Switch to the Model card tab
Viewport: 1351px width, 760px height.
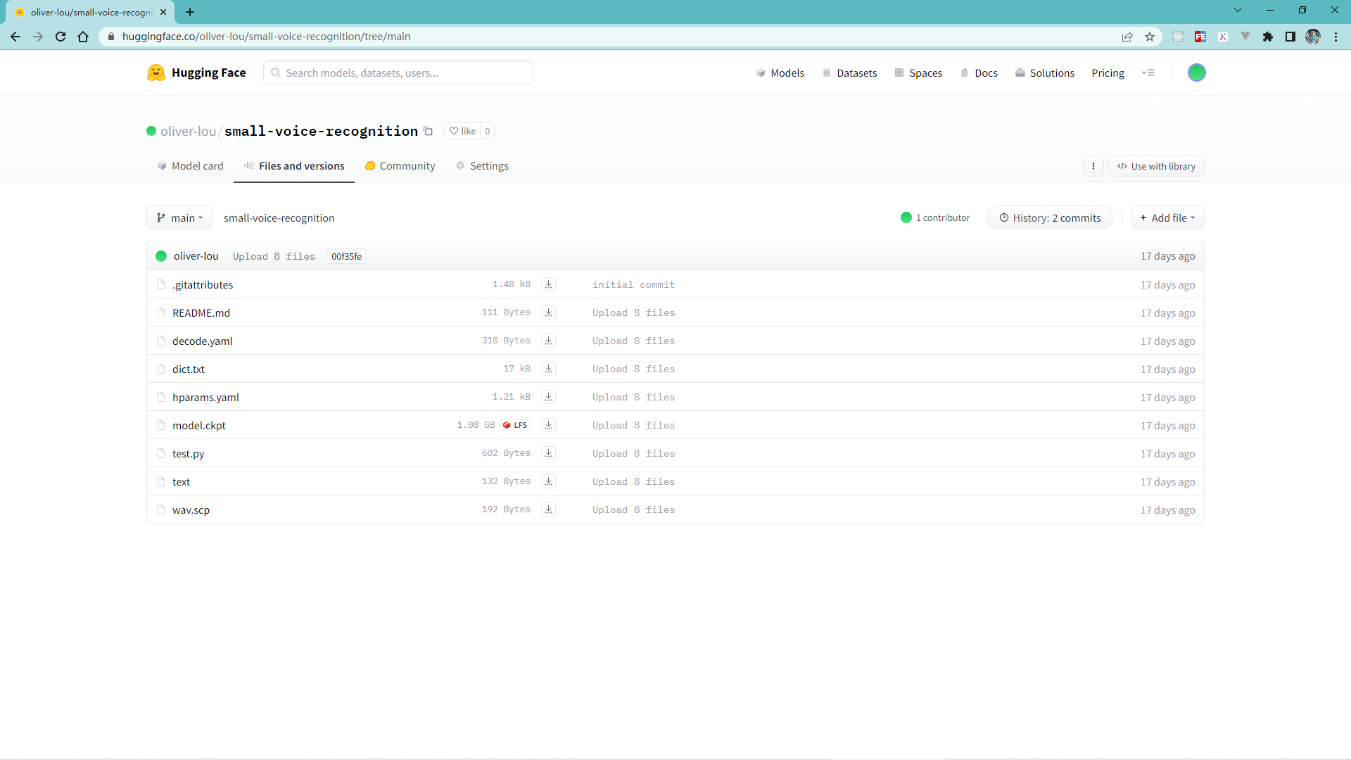[190, 166]
